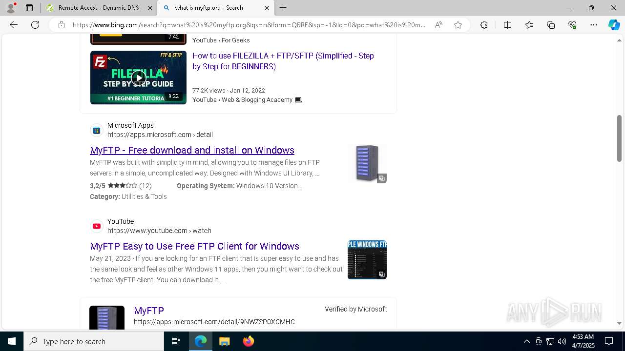This screenshot has width=625, height=351.
Task: Open the Windows Start menu
Action: click(12, 341)
